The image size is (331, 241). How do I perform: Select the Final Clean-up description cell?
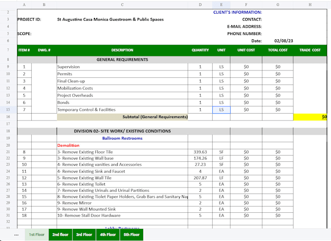point(122,81)
